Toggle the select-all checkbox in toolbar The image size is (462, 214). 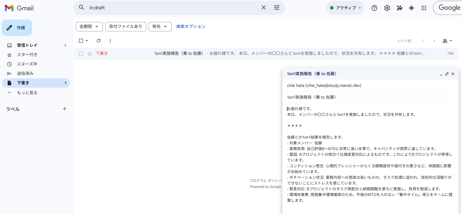pyautogui.click(x=81, y=41)
